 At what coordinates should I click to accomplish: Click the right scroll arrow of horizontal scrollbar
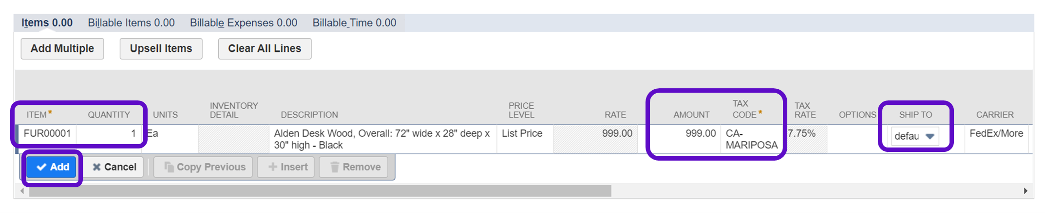[1025, 191]
